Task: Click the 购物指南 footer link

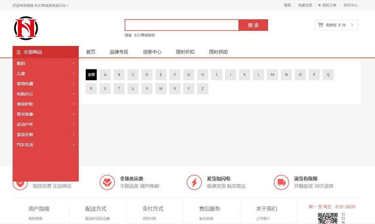Action: [x=36, y=218]
